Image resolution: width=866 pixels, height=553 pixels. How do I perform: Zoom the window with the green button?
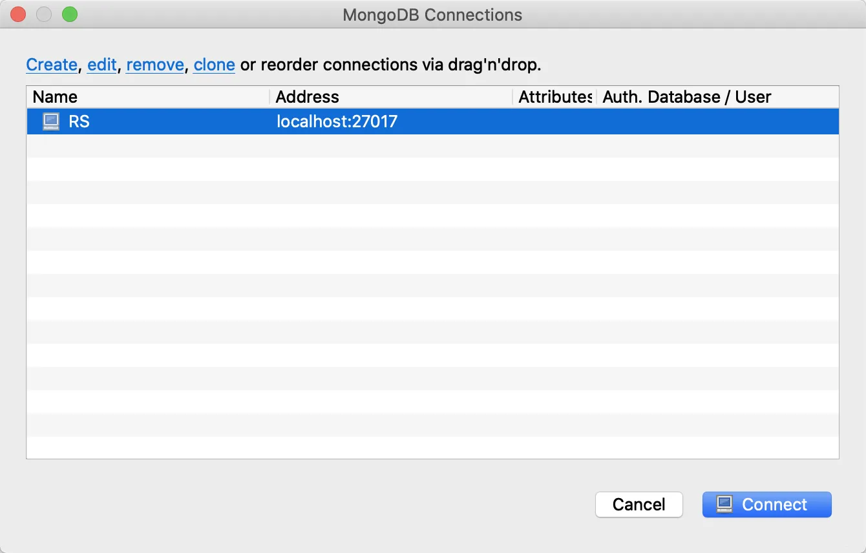pyautogui.click(x=70, y=14)
